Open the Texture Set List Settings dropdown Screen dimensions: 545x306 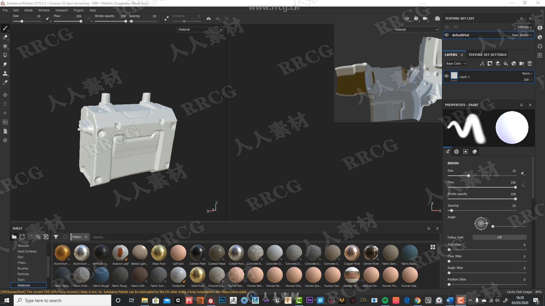coord(524,27)
